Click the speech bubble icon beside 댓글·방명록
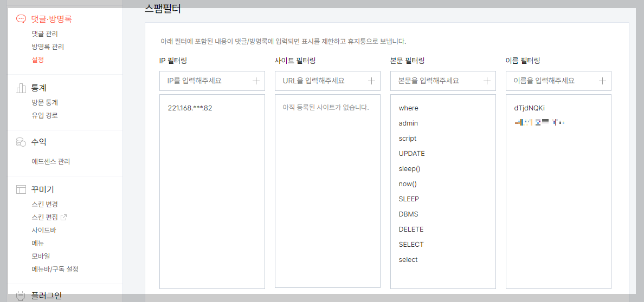 click(x=21, y=18)
